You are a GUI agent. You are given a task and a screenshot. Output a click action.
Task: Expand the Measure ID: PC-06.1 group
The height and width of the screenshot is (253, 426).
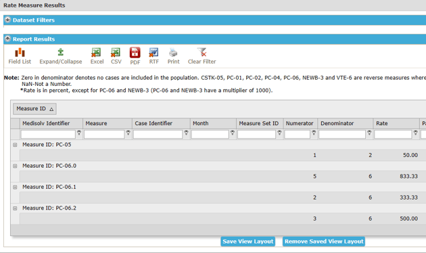point(15,187)
